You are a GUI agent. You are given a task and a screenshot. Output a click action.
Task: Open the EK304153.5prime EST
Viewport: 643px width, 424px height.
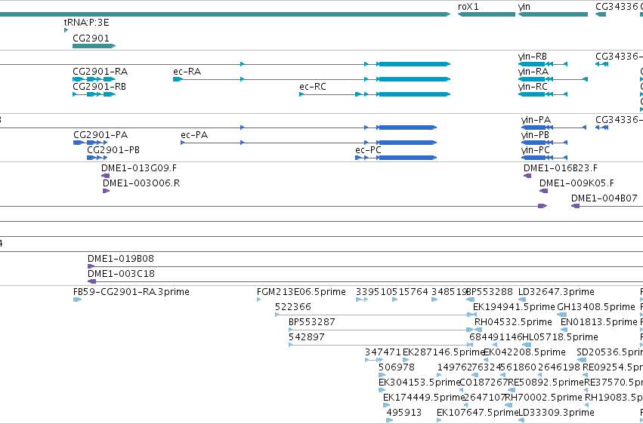(382, 390)
